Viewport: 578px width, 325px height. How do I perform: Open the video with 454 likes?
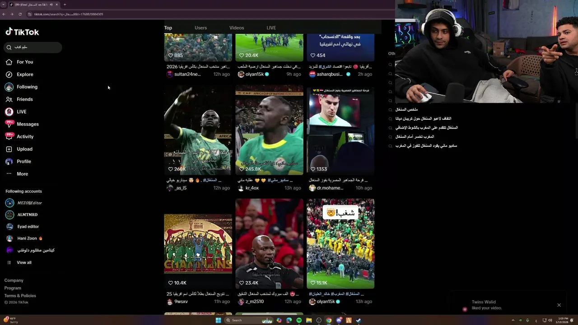tap(340, 47)
